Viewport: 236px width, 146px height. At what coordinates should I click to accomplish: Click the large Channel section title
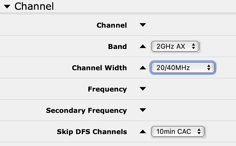click(x=34, y=6)
